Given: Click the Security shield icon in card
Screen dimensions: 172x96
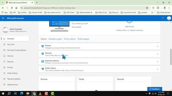Looking at the screenshot, I should [x=43, y=54].
